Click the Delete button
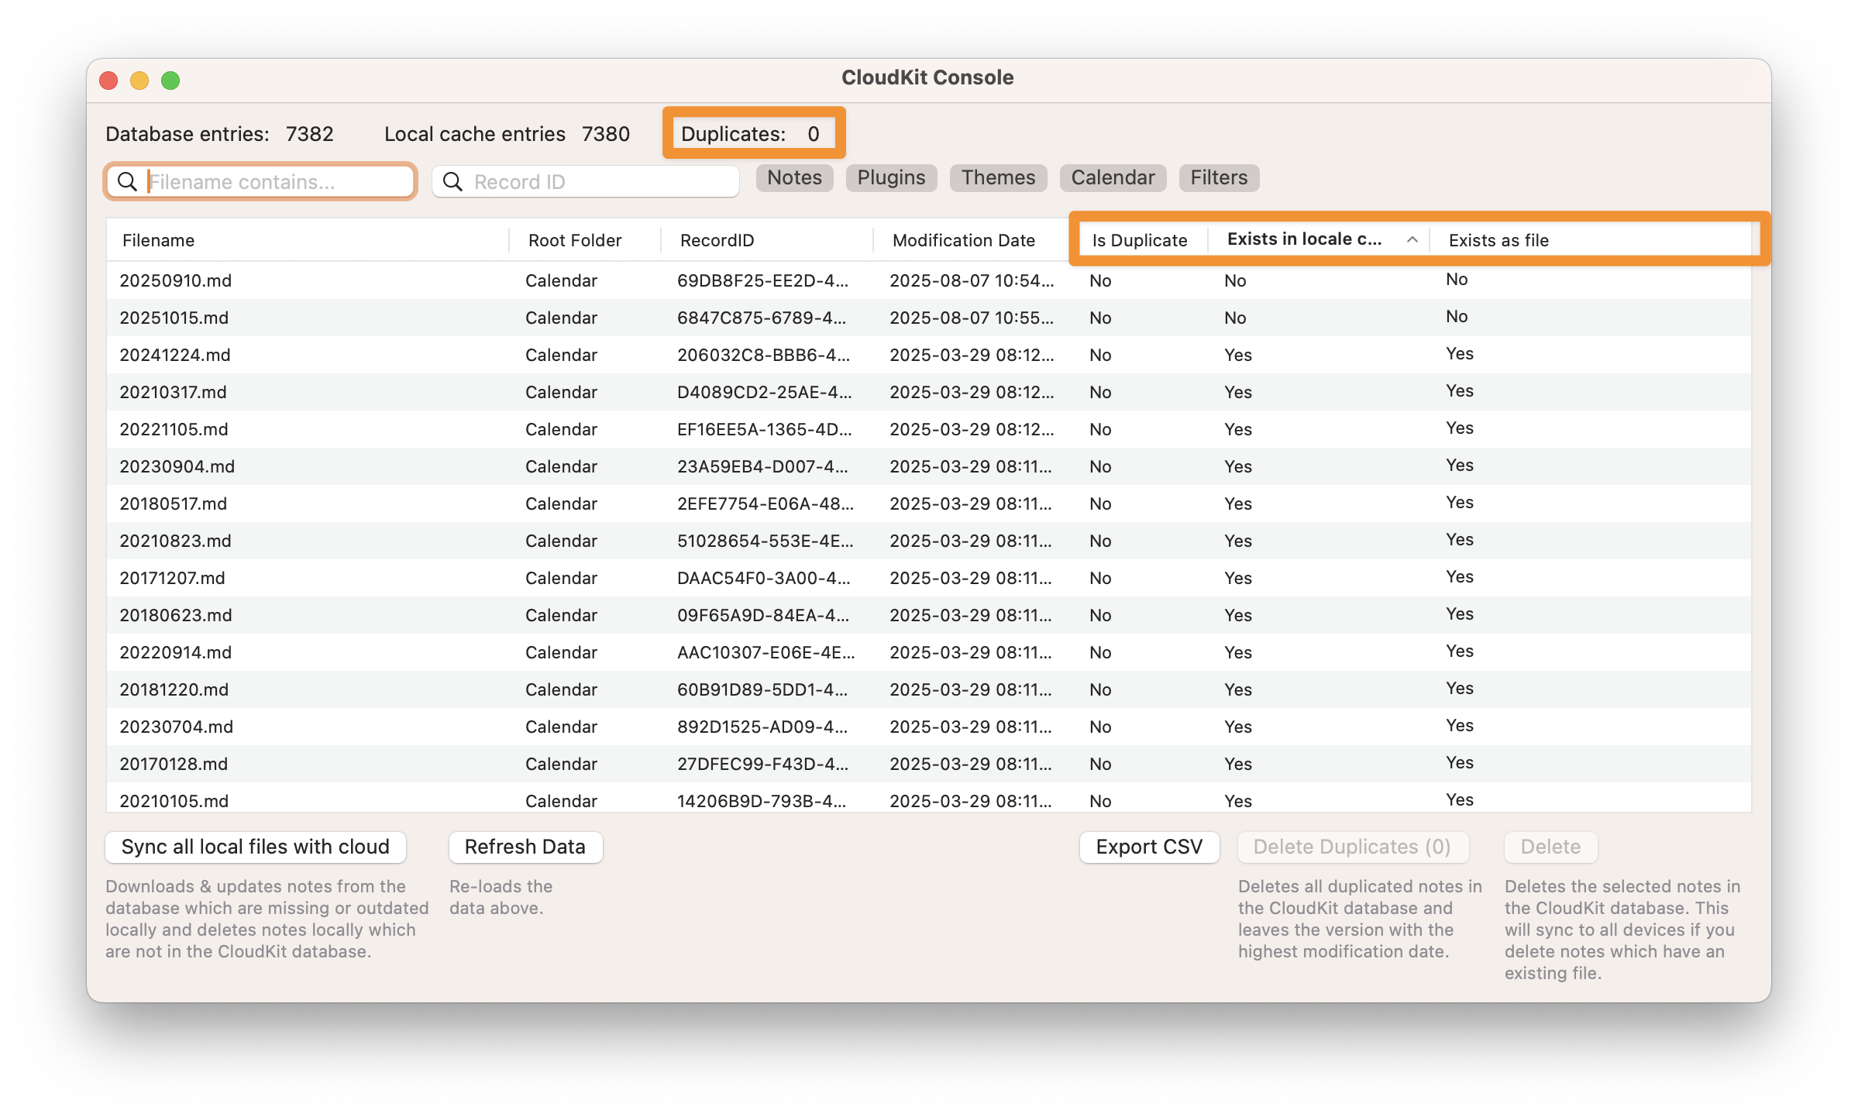The width and height of the screenshot is (1858, 1117). (1550, 847)
